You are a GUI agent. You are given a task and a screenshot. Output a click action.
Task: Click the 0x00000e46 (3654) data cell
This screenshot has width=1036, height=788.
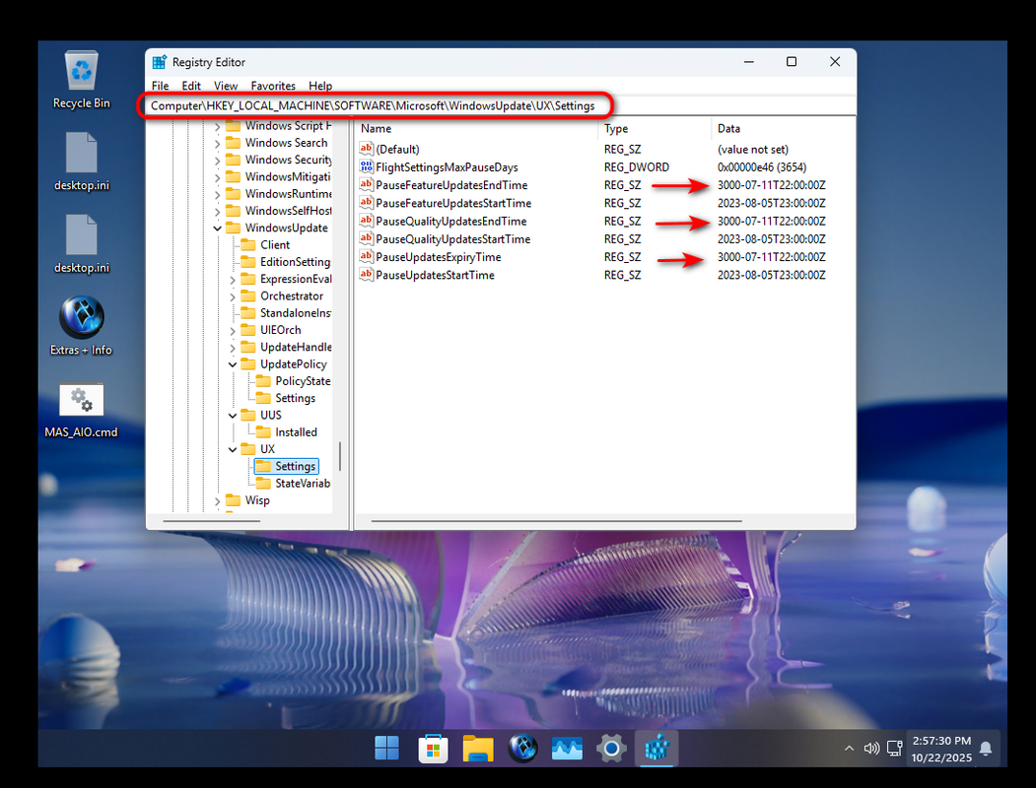pyautogui.click(x=762, y=167)
